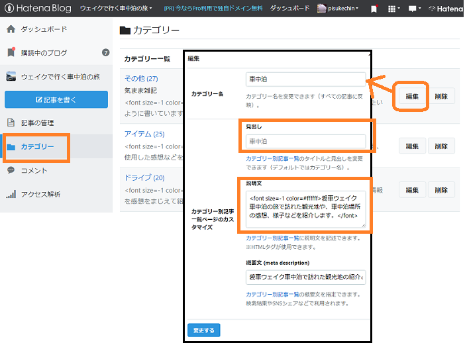
Task: Click the Hatena Blog logo icon
Action: point(9,9)
